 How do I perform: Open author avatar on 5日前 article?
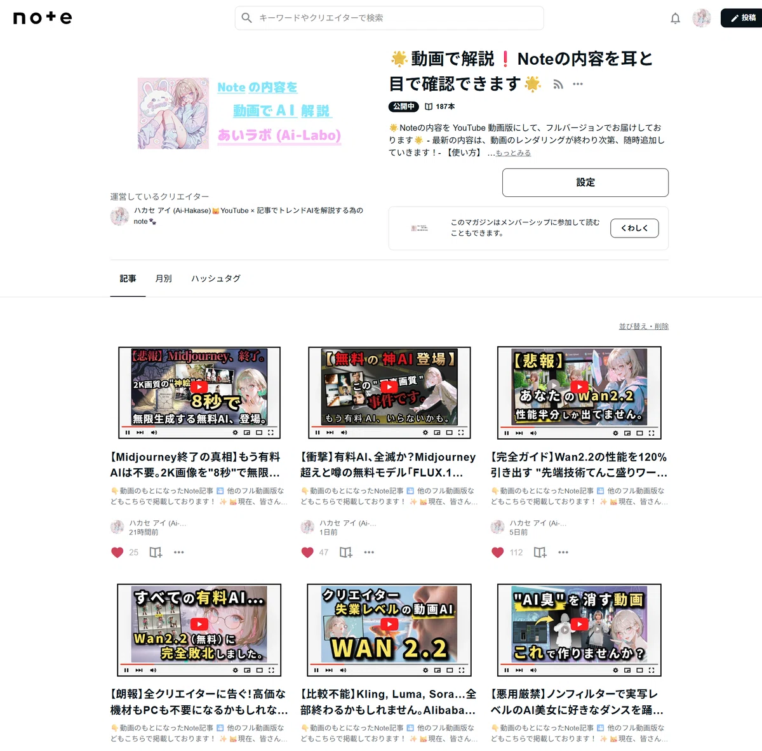coord(497,527)
